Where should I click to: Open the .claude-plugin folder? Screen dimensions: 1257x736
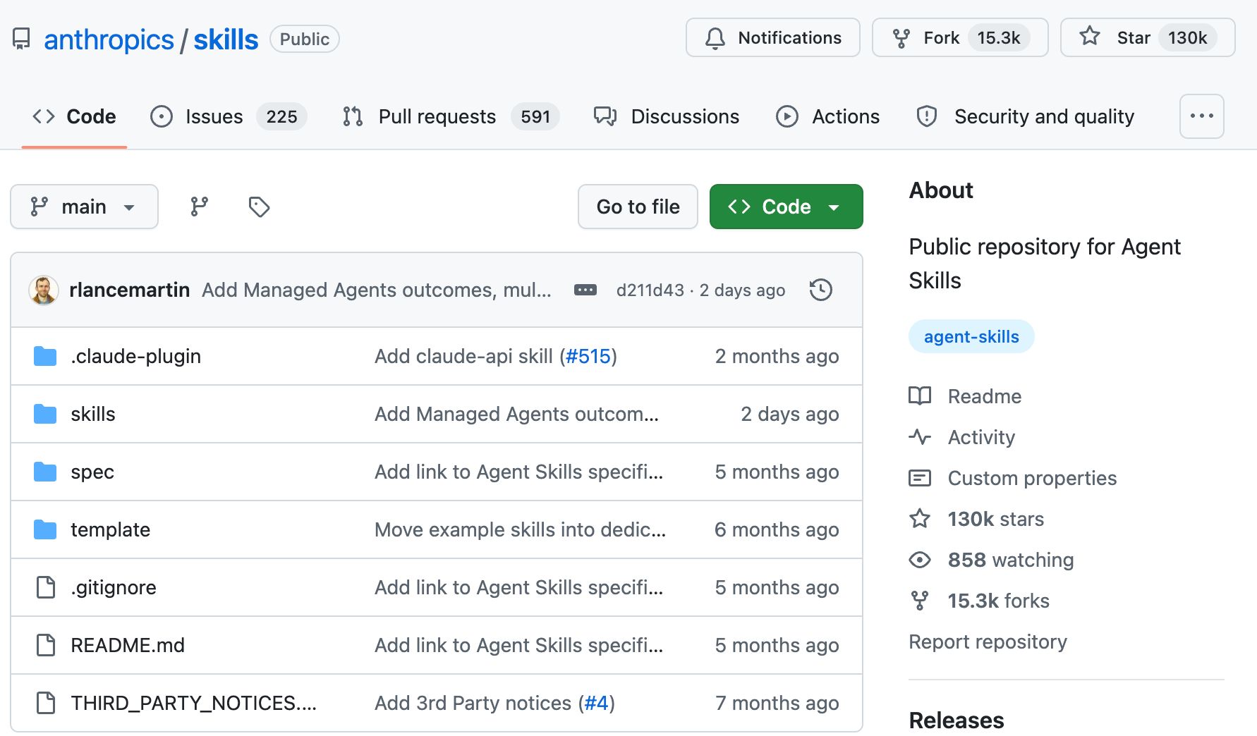pyautogui.click(x=135, y=356)
